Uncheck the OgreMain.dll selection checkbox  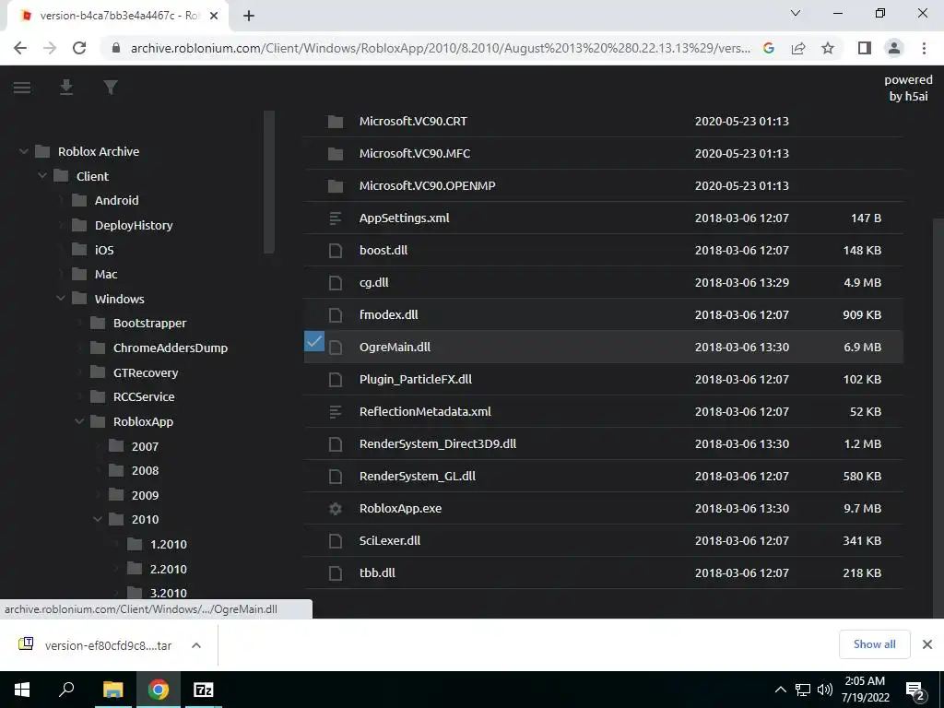click(314, 341)
